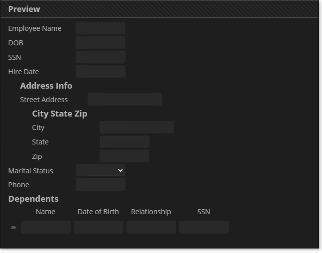Click the Zip input field
322x253 pixels.
(124, 156)
